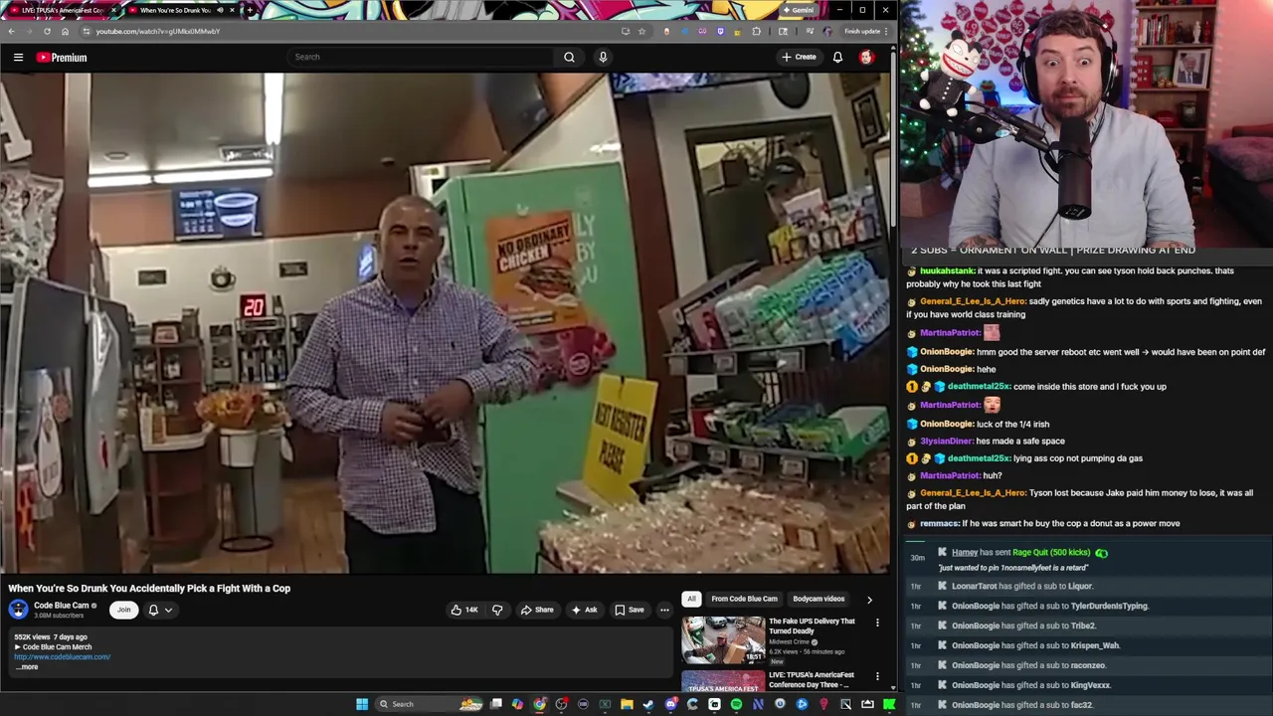Bookmark this page with the star icon

coord(641,31)
